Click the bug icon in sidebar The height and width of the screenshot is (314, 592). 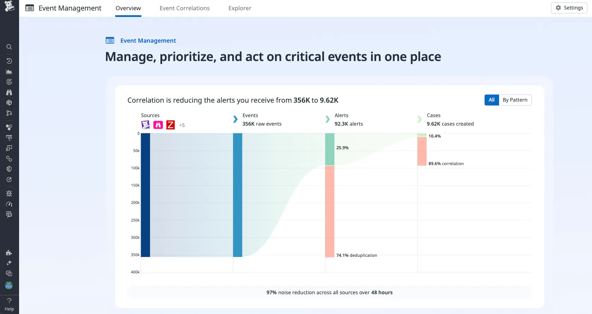pos(9,193)
